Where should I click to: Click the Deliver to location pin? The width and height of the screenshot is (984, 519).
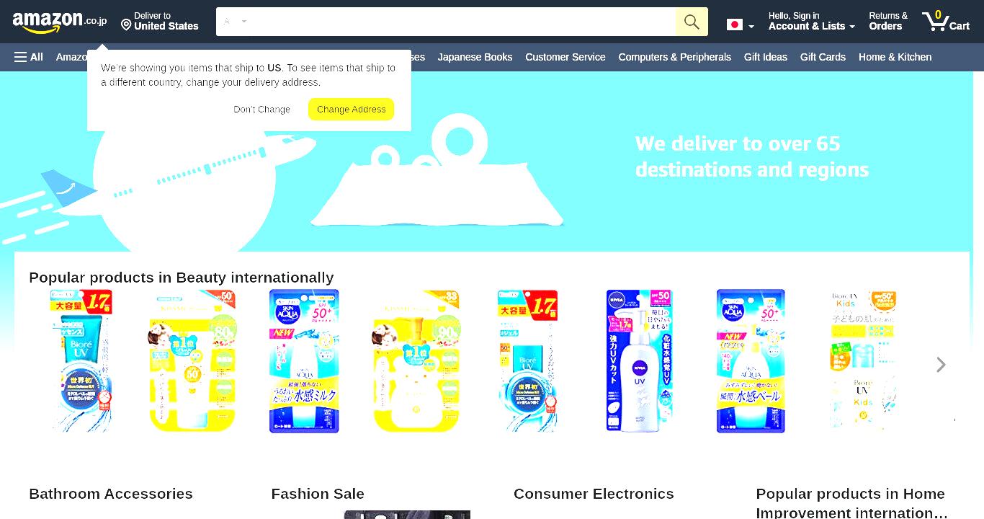click(x=126, y=25)
